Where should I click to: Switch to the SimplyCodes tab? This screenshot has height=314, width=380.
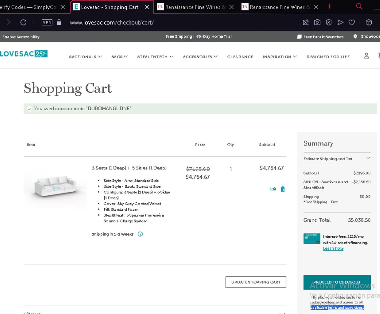(28, 7)
